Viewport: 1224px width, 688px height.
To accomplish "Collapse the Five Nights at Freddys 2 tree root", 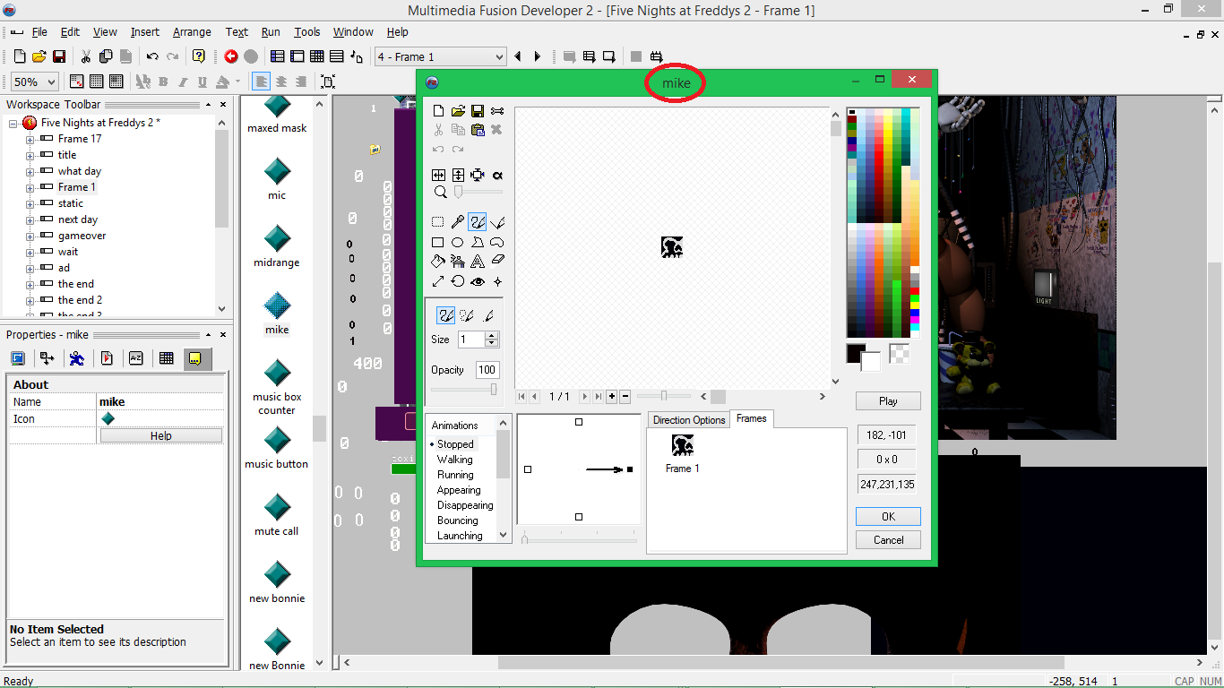I will tap(13, 123).
